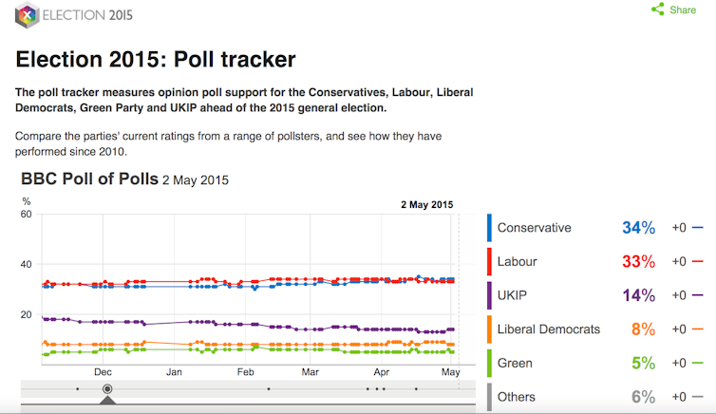Click the red Labour colour bar
Image resolution: width=716 pixels, height=414 pixels.
click(489, 261)
